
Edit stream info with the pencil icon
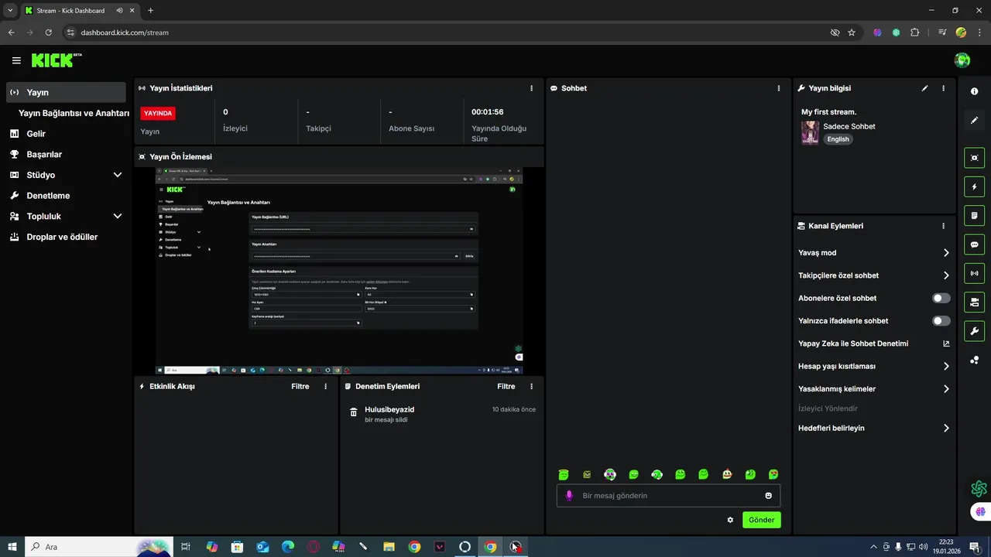pos(924,88)
